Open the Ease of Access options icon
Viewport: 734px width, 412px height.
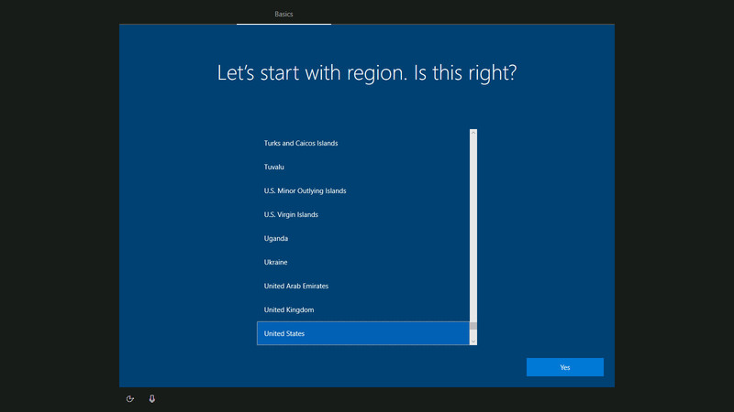tap(130, 399)
